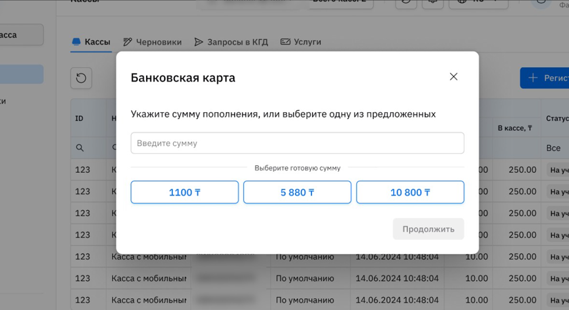Image resolution: width=569 pixels, height=310 pixels.
Task: Click the Услуги card icon
Action: [285, 42]
